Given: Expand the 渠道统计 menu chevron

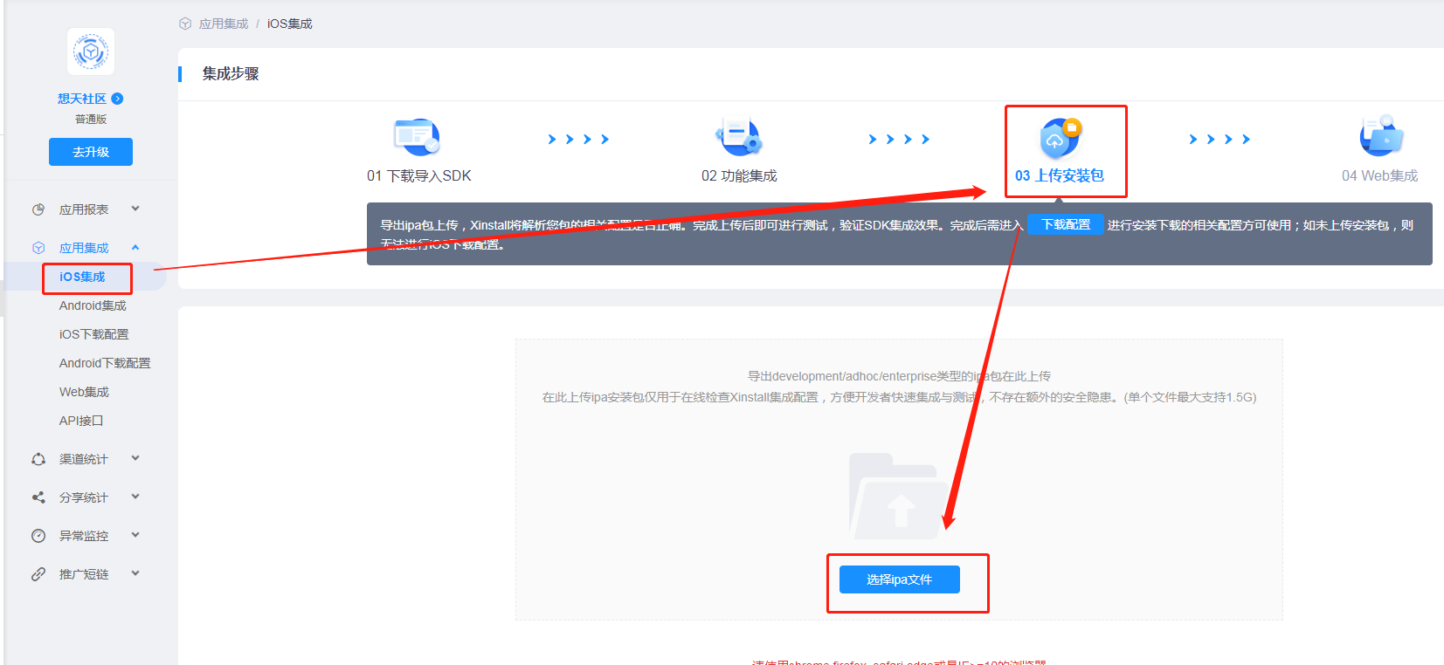Looking at the screenshot, I should click(135, 458).
